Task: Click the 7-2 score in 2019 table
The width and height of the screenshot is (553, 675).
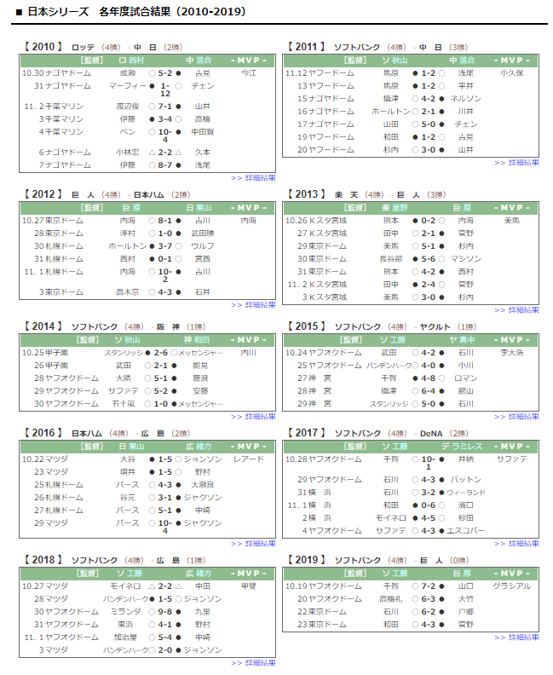Action: tap(429, 586)
